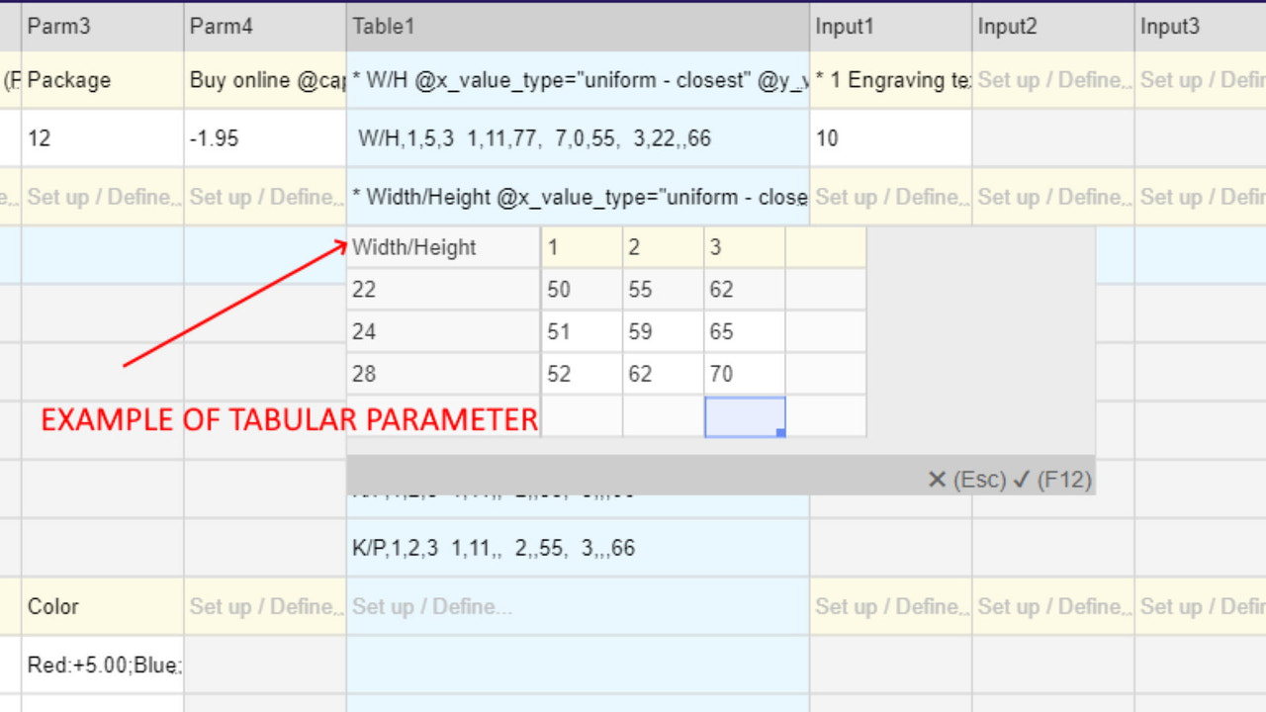Select the Width/Height header cell in popup table
The height and width of the screenshot is (712, 1266).
[441, 247]
